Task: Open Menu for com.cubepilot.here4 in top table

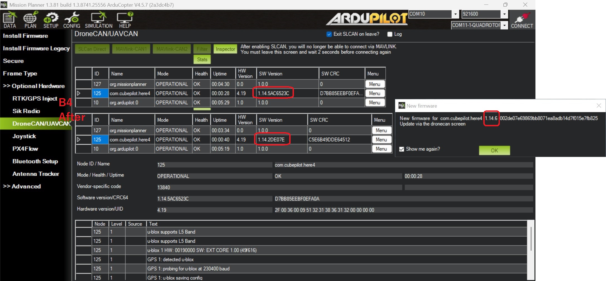Action: coord(375,93)
